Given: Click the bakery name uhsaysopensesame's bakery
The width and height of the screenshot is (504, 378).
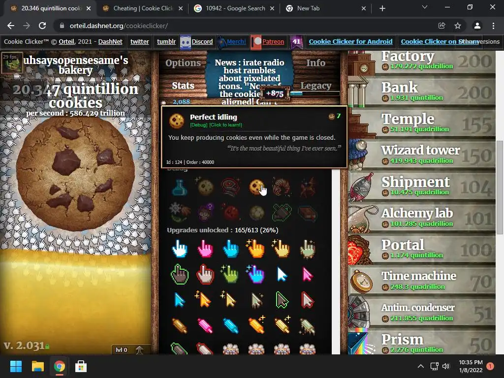Looking at the screenshot, I should 76,64.
